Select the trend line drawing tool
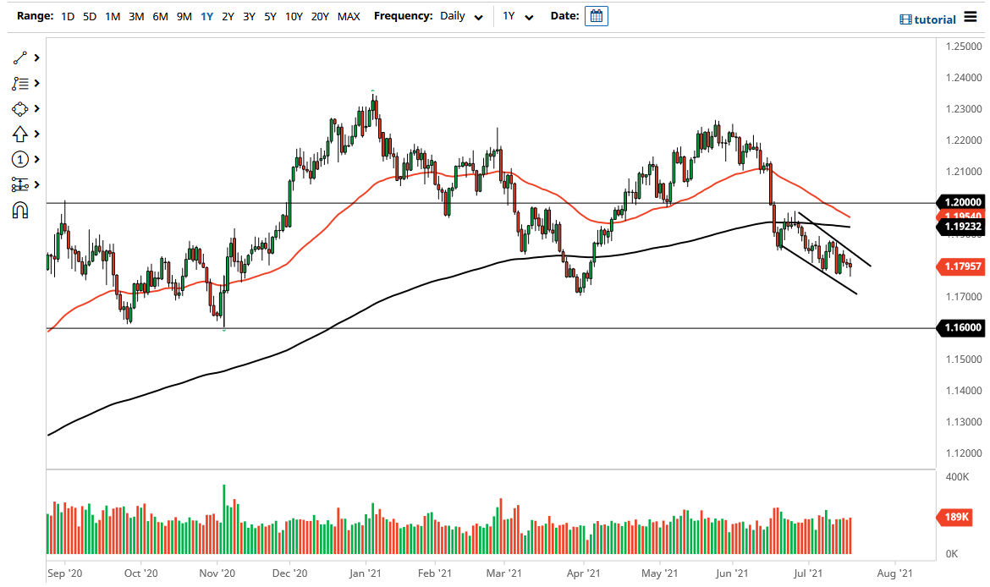The height and width of the screenshot is (587, 990). click(20, 58)
